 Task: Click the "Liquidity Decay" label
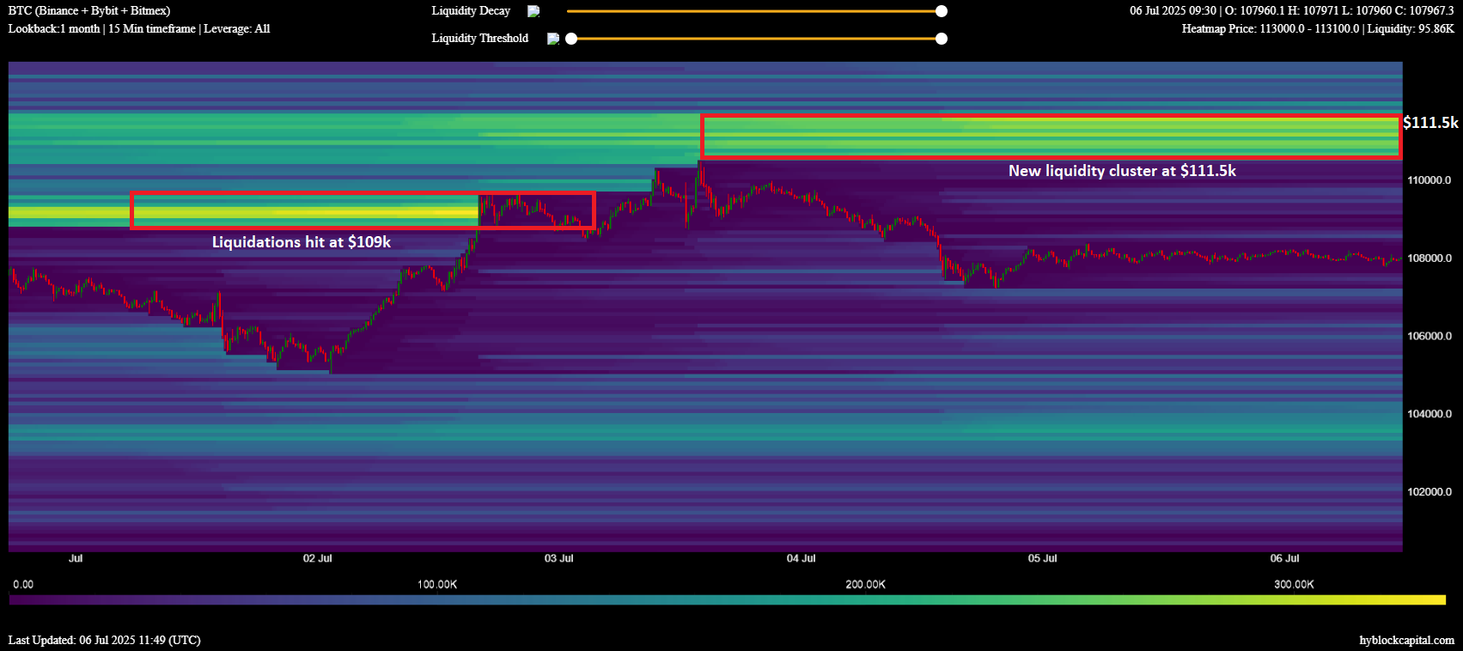coord(471,10)
